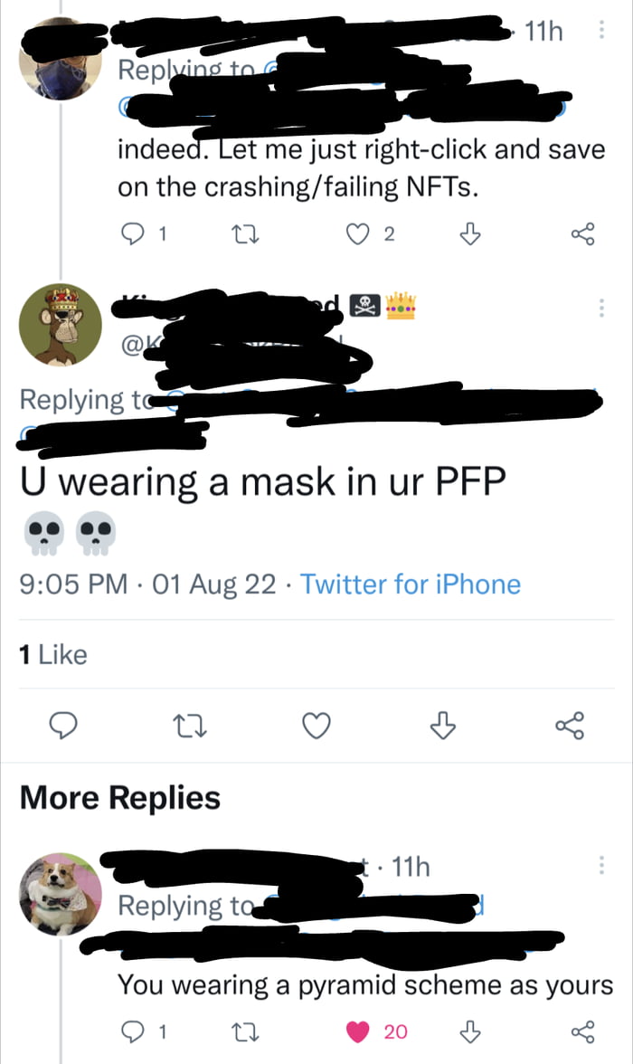The height and width of the screenshot is (1064, 633).
Task: Like the crashing NFTs reply
Action: pyautogui.click(x=360, y=233)
